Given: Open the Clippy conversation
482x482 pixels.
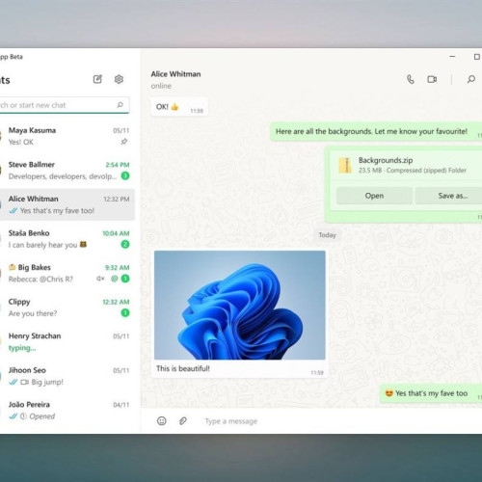Looking at the screenshot, I should click(x=67, y=308).
